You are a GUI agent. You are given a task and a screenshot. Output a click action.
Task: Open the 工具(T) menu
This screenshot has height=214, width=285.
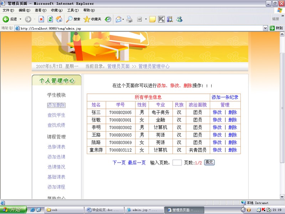click(73, 10)
